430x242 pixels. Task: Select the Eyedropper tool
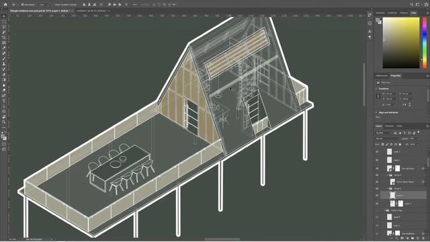[4, 48]
